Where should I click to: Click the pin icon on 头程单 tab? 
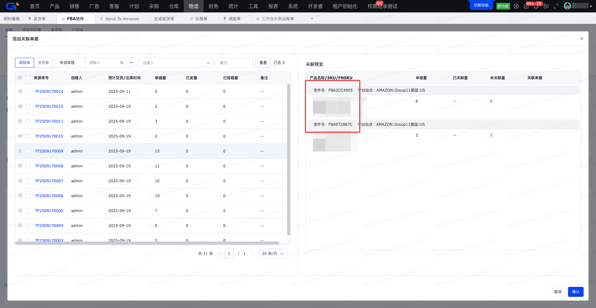[x=192, y=19]
